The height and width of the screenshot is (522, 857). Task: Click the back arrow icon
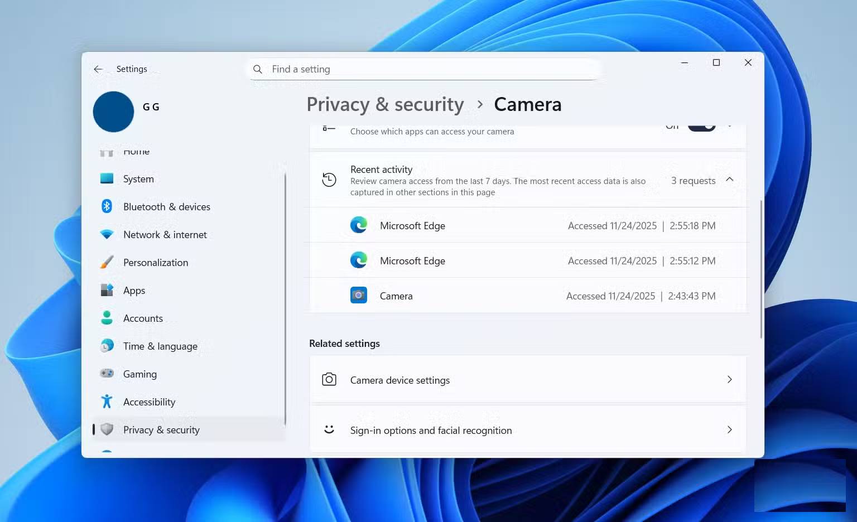coord(98,69)
